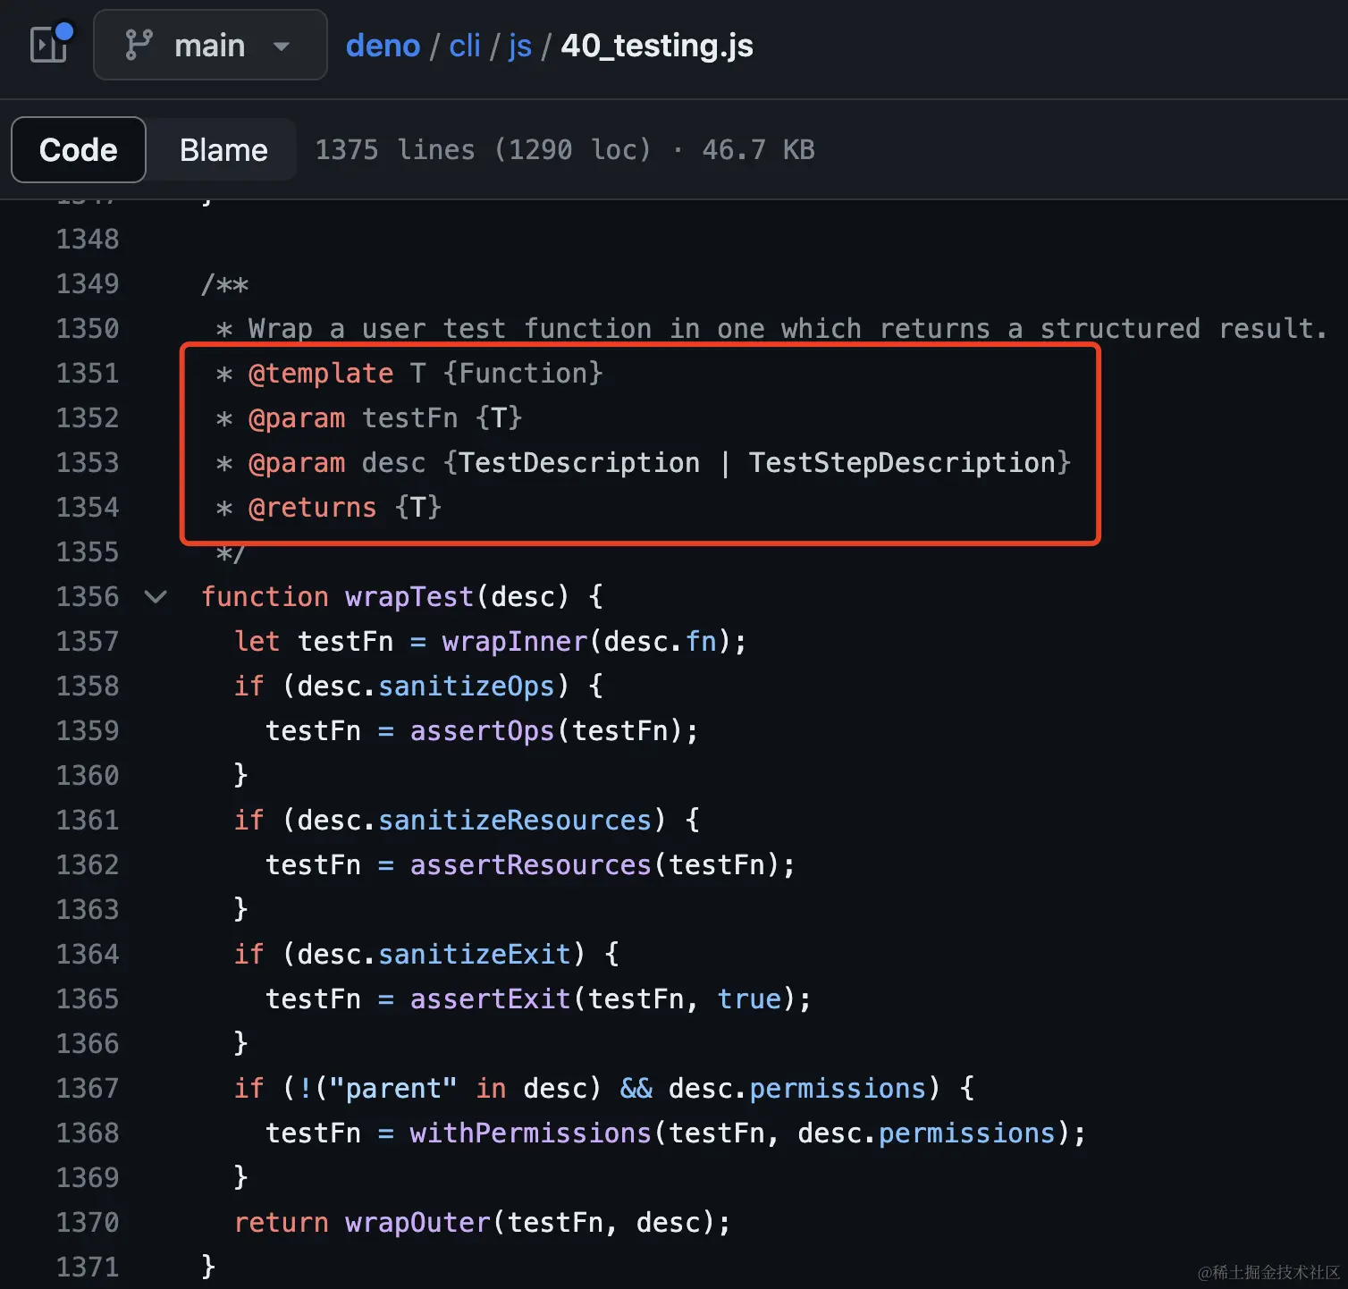Click the blue notification dot on the sidebar icon
The width and height of the screenshot is (1348, 1289).
[63, 29]
